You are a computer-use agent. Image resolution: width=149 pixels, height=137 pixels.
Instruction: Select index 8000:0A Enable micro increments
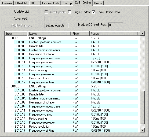coord(71,50)
